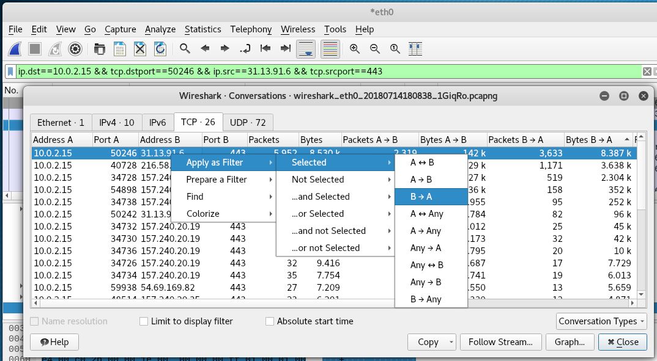The width and height of the screenshot is (657, 361).
Task: Click the Find packet magnifier icon
Action: [x=185, y=49]
